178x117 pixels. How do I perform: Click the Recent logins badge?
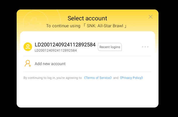click(x=110, y=47)
